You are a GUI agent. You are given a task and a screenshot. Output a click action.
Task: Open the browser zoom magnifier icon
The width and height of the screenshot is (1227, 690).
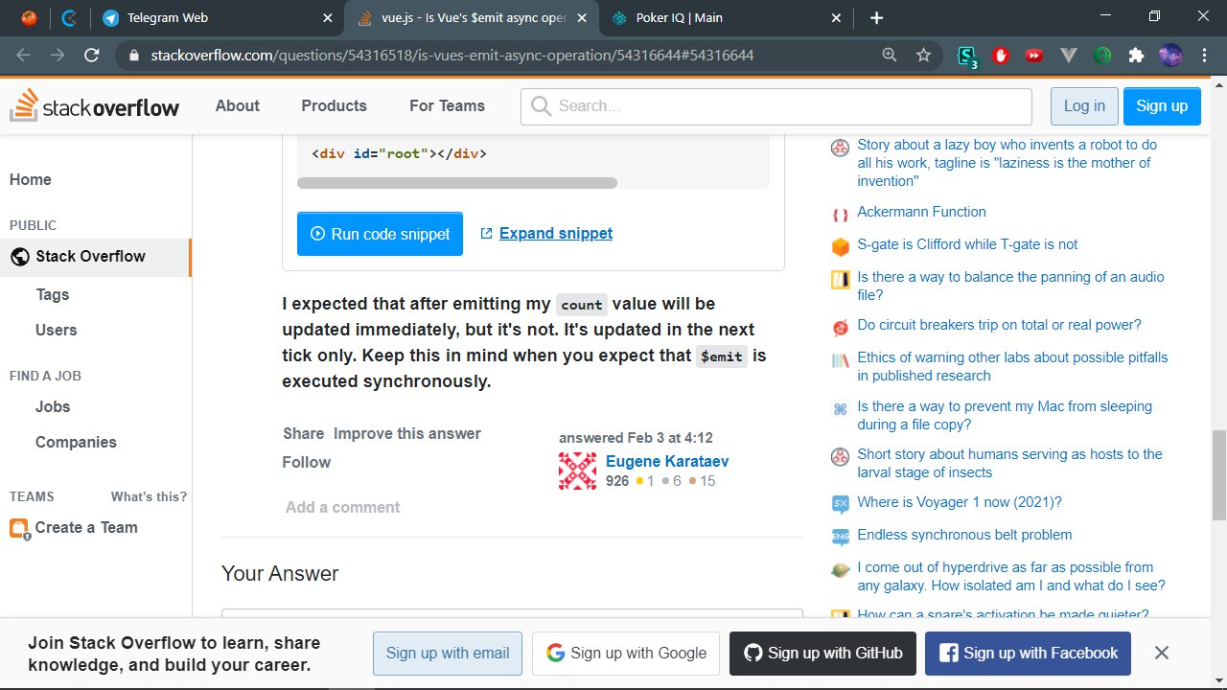[x=890, y=56]
